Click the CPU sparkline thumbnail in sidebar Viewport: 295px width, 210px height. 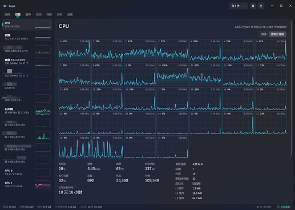tap(43, 25)
